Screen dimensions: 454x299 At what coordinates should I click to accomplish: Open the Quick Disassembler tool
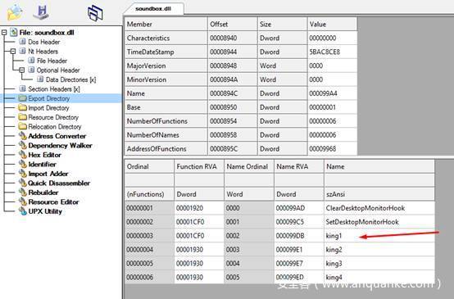pyautogui.click(x=59, y=183)
